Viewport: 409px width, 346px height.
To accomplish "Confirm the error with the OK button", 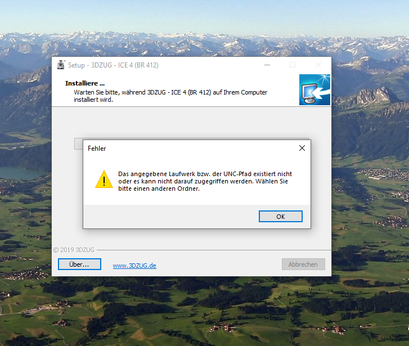I will click(x=280, y=216).
